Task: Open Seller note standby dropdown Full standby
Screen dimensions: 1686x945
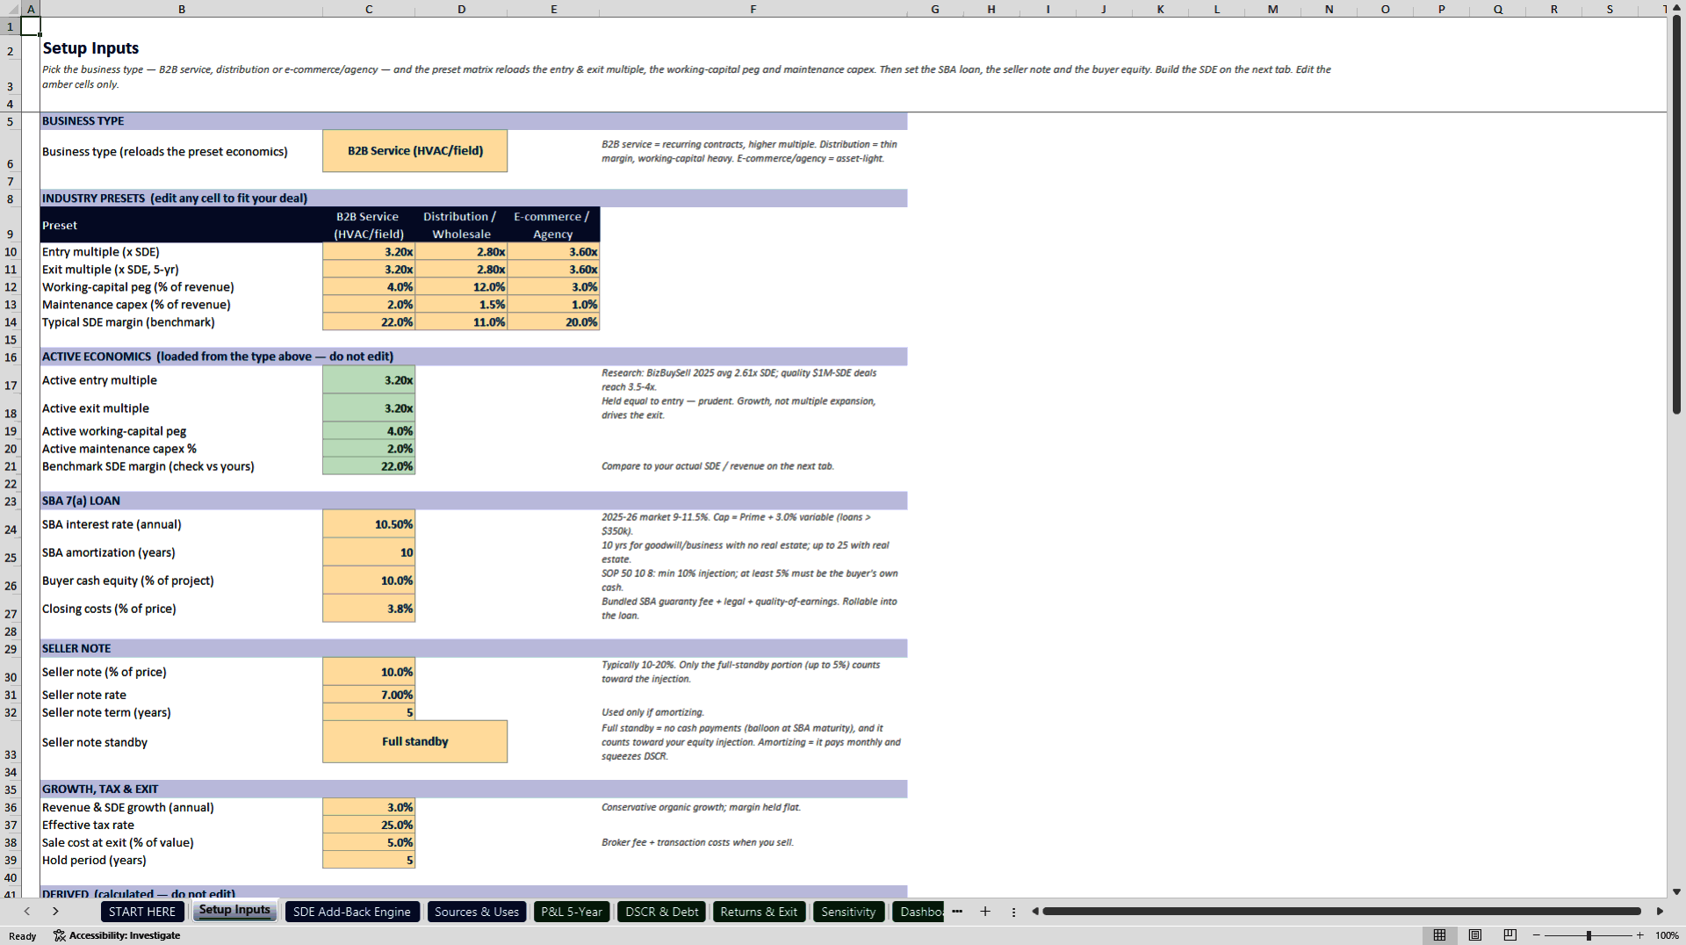Action: pos(415,742)
